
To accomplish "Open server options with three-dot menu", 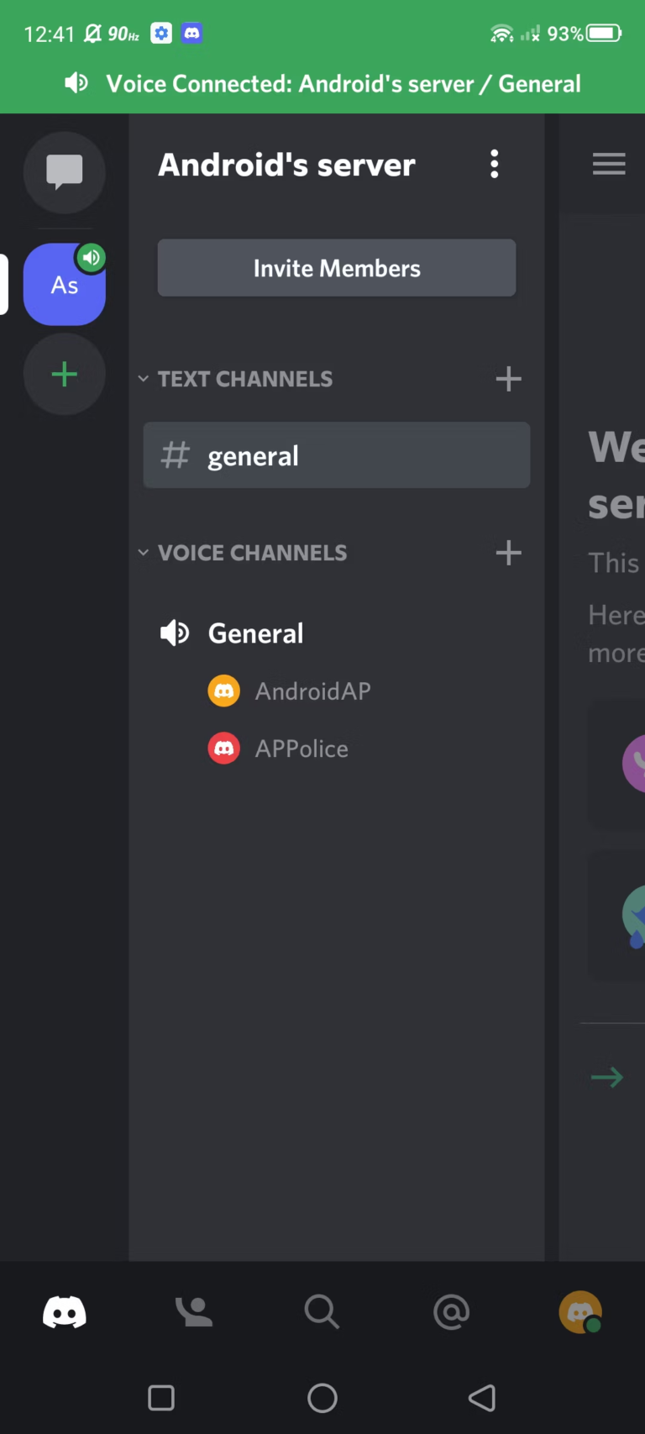I will pos(495,164).
